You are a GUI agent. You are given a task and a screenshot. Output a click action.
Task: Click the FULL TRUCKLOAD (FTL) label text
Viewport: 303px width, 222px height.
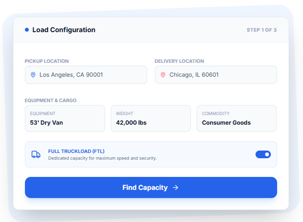(x=76, y=151)
